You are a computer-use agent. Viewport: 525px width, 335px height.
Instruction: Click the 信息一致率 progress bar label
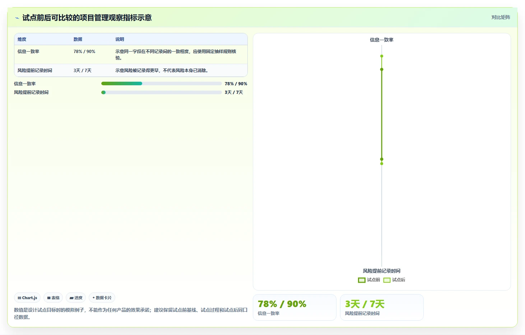(25, 84)
